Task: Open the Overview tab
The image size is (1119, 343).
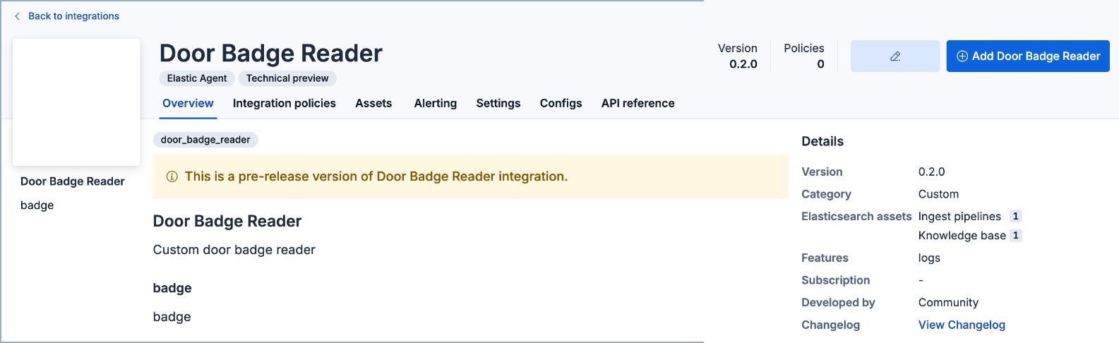Action: [x=188, y=104]
